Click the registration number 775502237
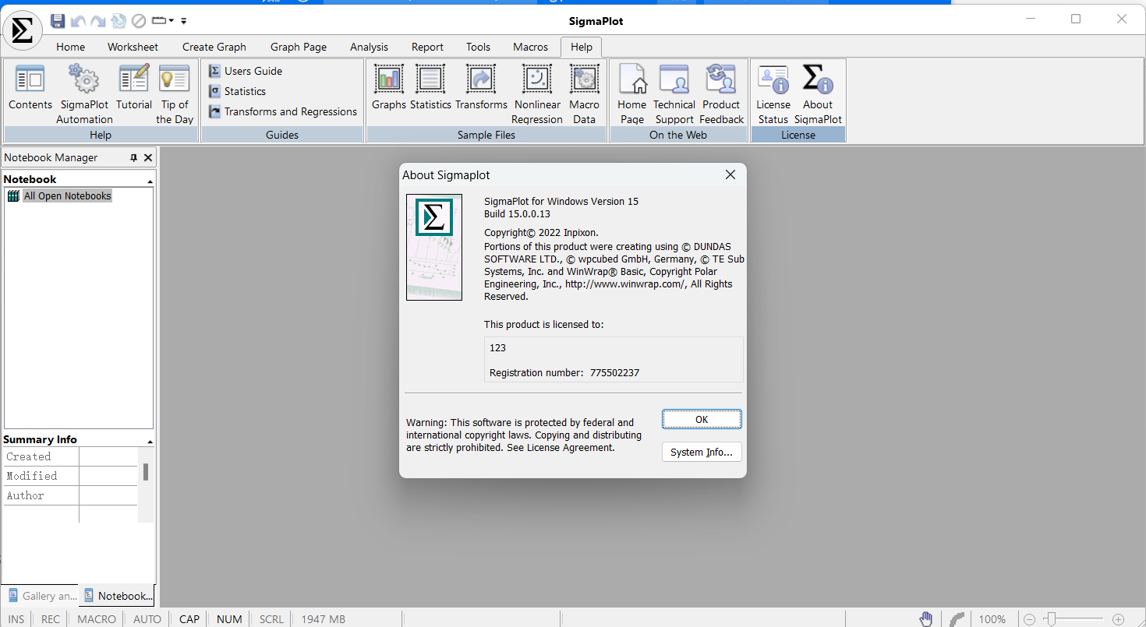Viewport: 1146px width, 627px height. (x=615, y=373)
